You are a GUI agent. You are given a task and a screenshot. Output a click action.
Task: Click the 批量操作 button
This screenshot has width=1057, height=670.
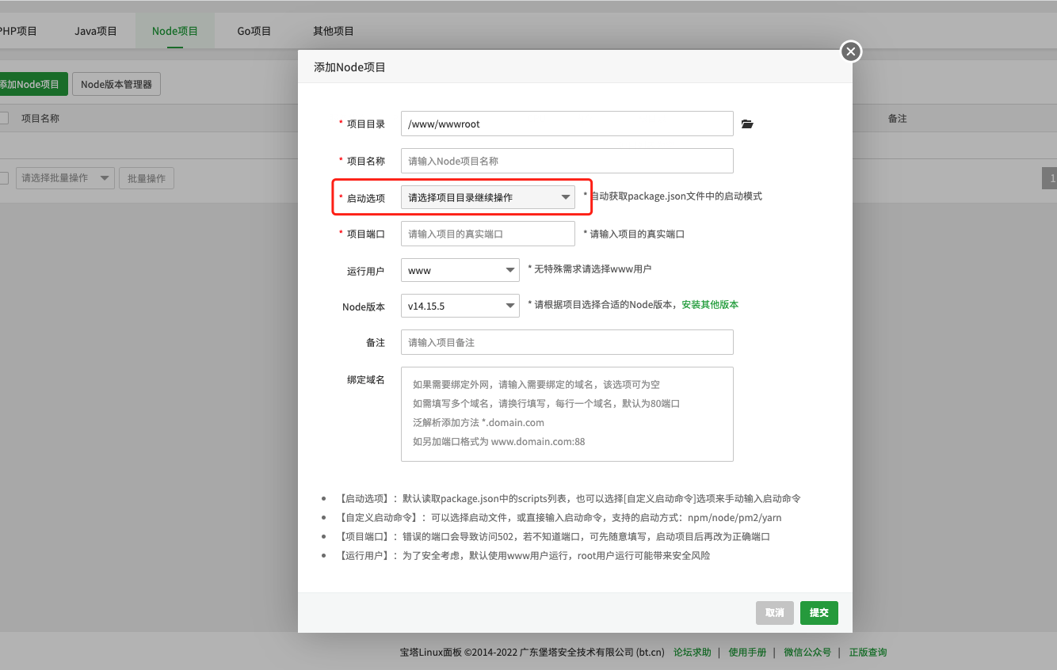coord(147,178)
